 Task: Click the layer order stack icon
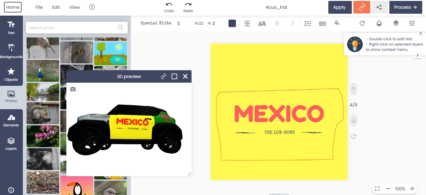(396, 23)
